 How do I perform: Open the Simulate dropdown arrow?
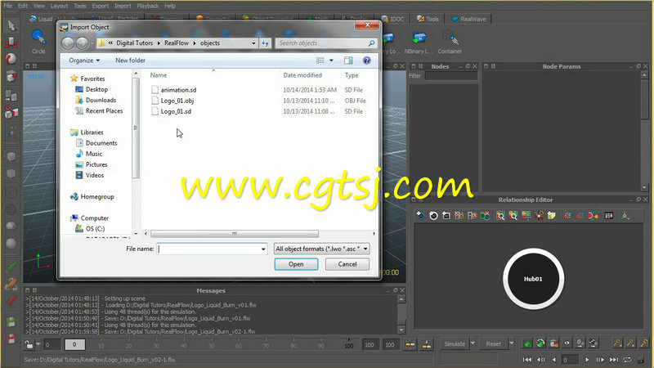coord(473,343)
